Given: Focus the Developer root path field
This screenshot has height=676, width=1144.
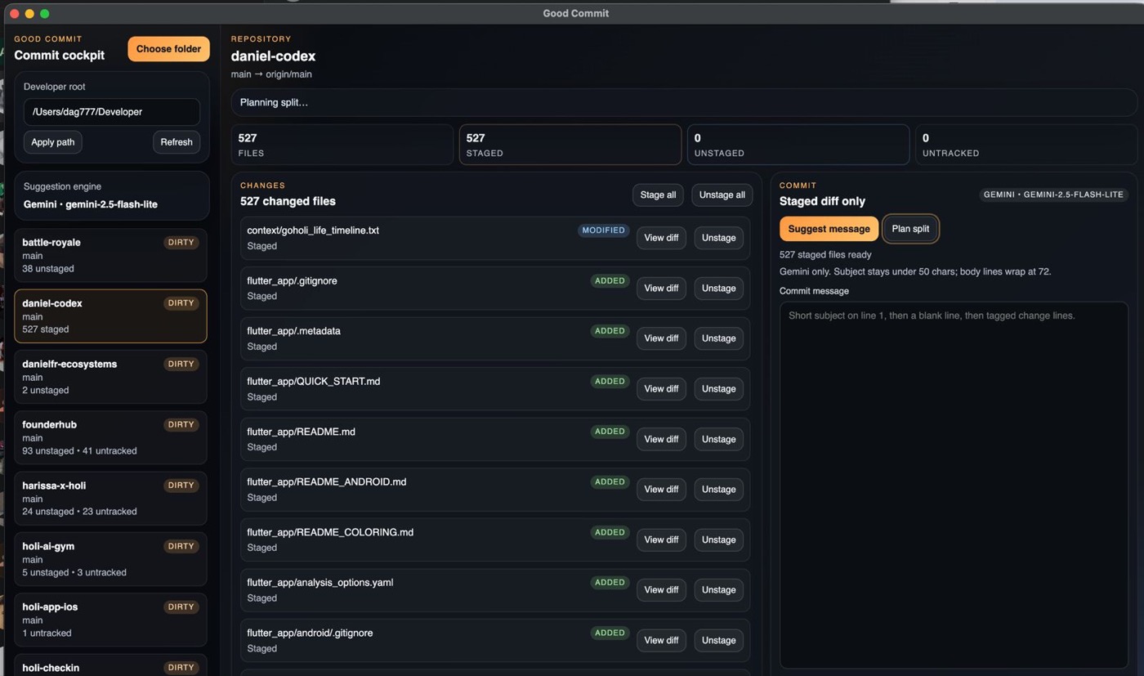Looking at the screenshot, I should [112, 112].
